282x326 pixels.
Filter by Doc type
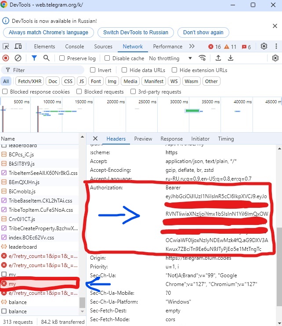[53, 81]
